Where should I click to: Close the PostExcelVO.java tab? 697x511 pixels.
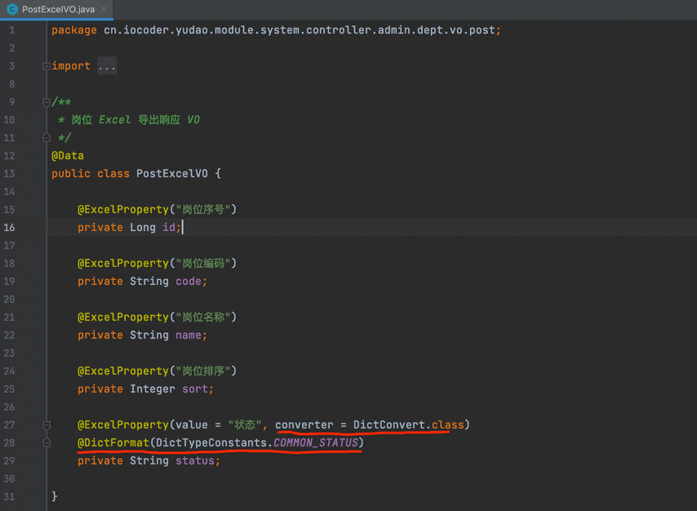click(104, 10)
